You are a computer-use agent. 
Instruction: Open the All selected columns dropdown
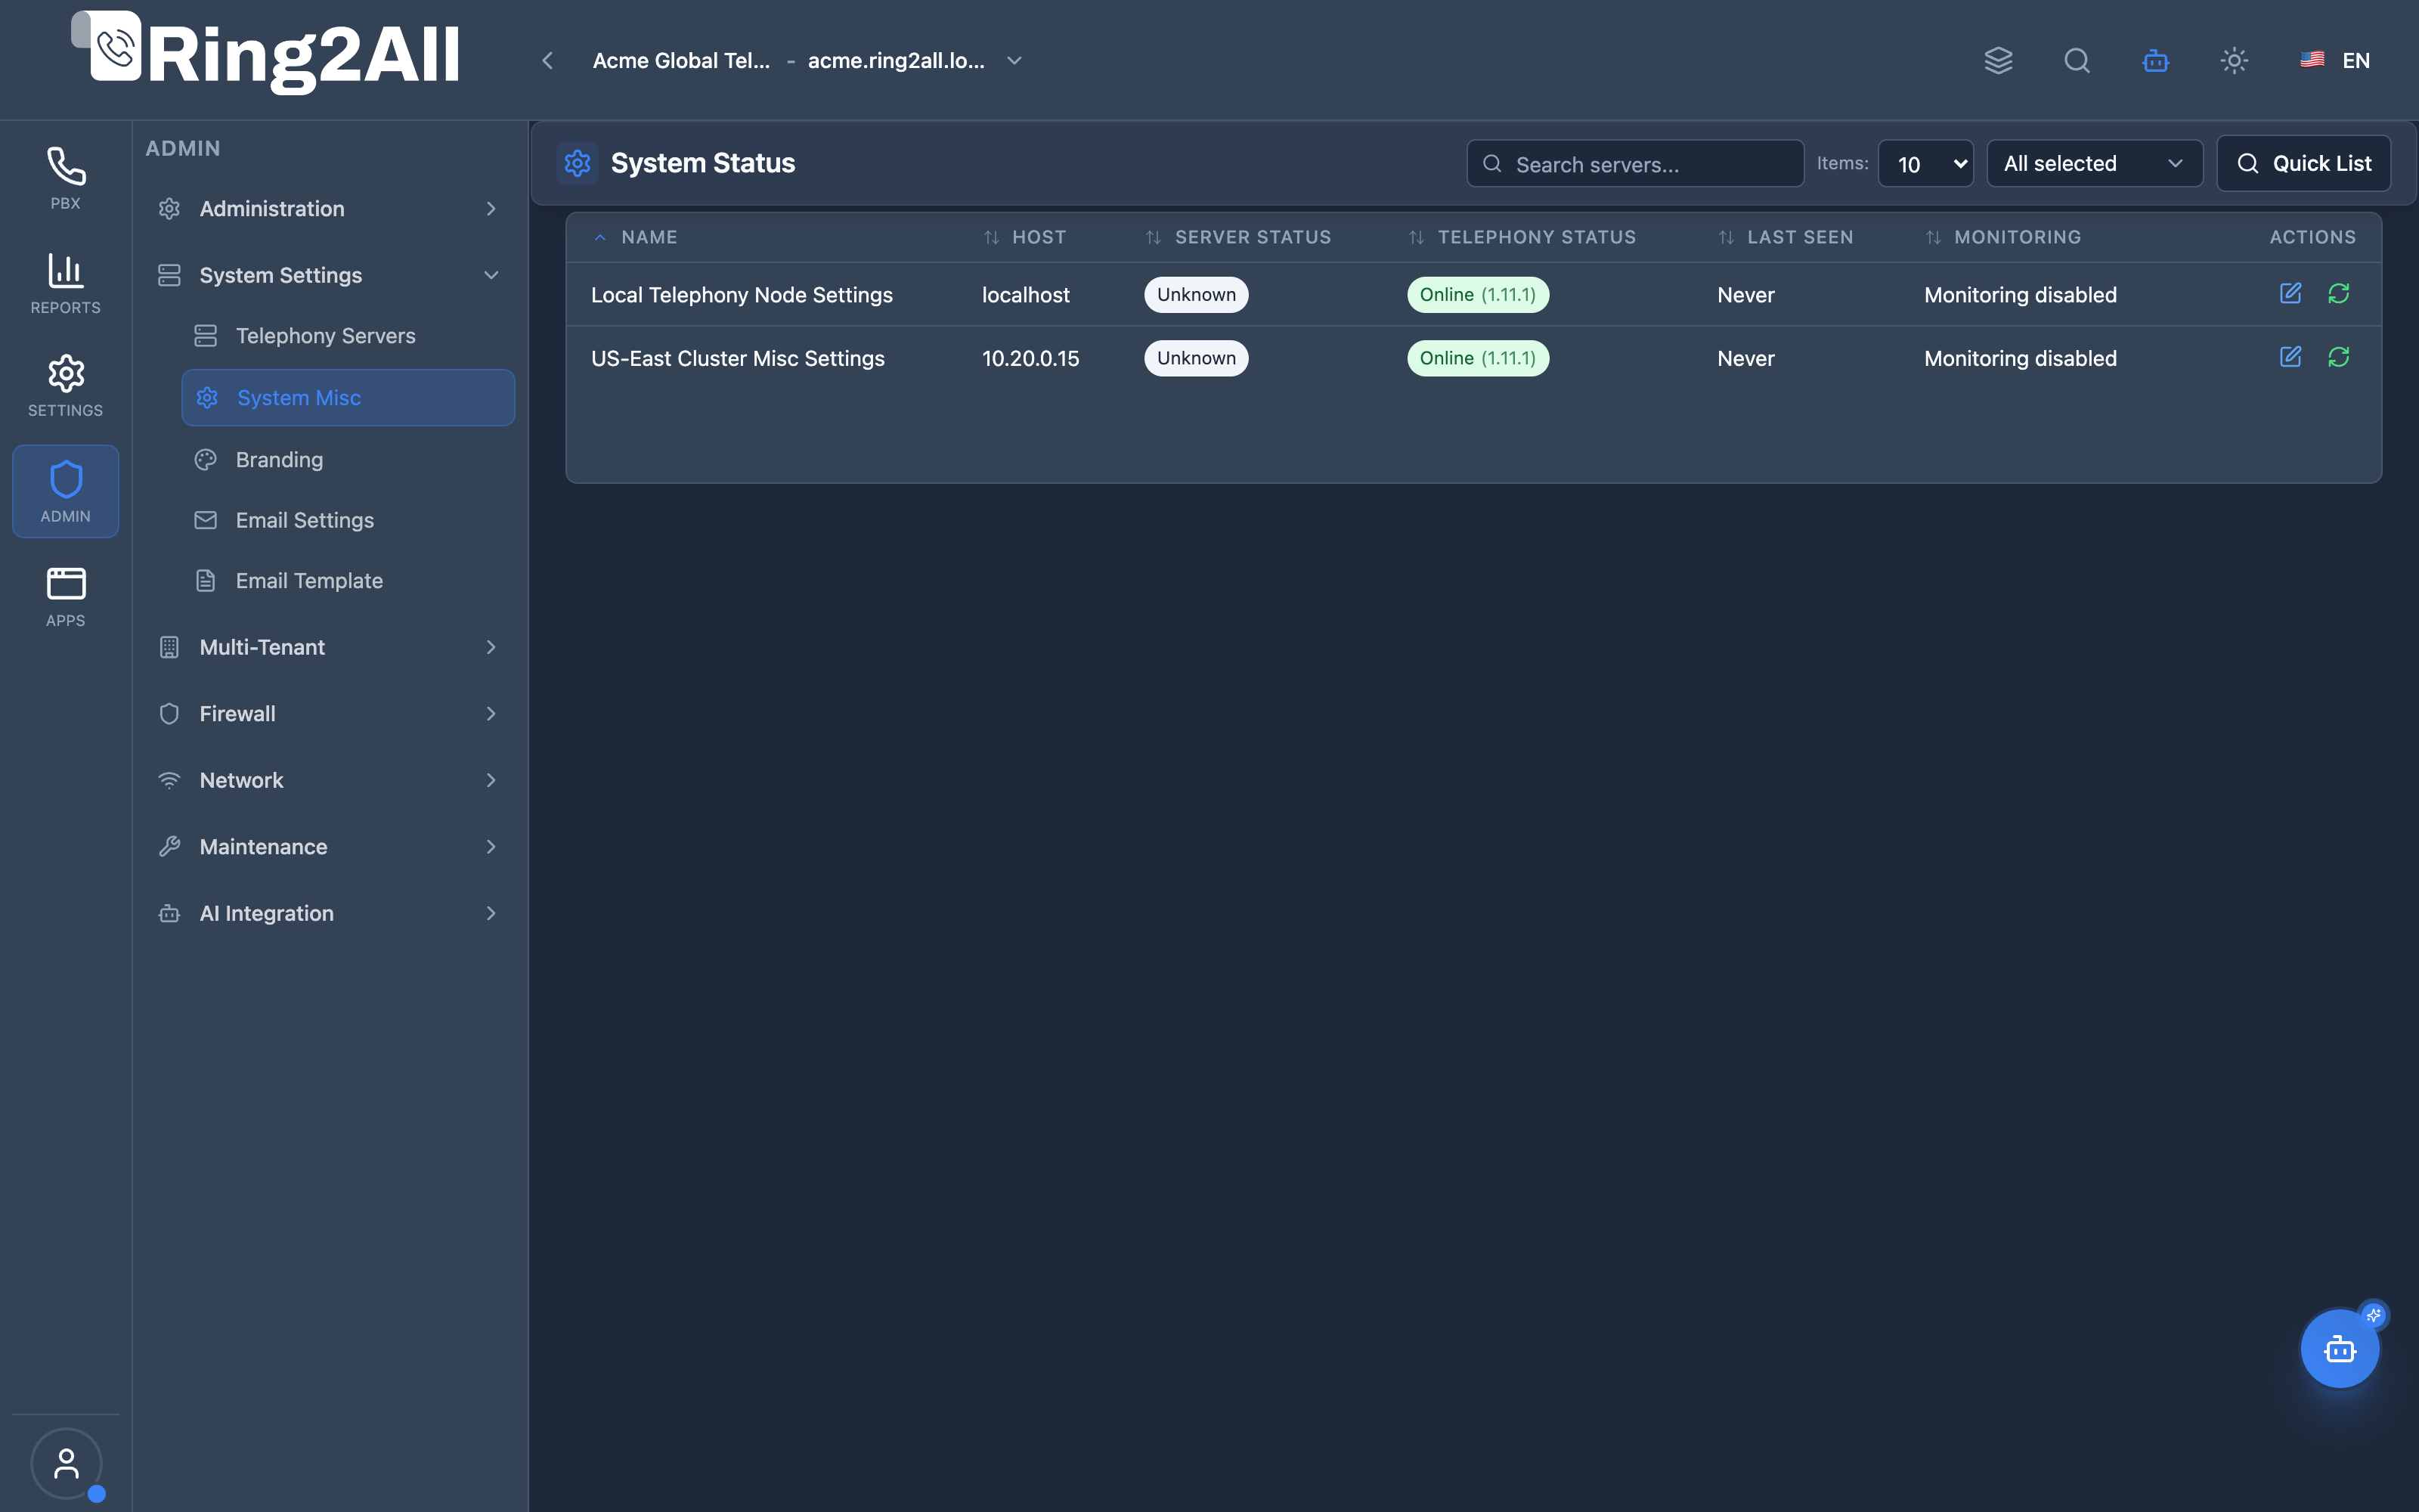pyautogui.click(x=2094, y=163)
